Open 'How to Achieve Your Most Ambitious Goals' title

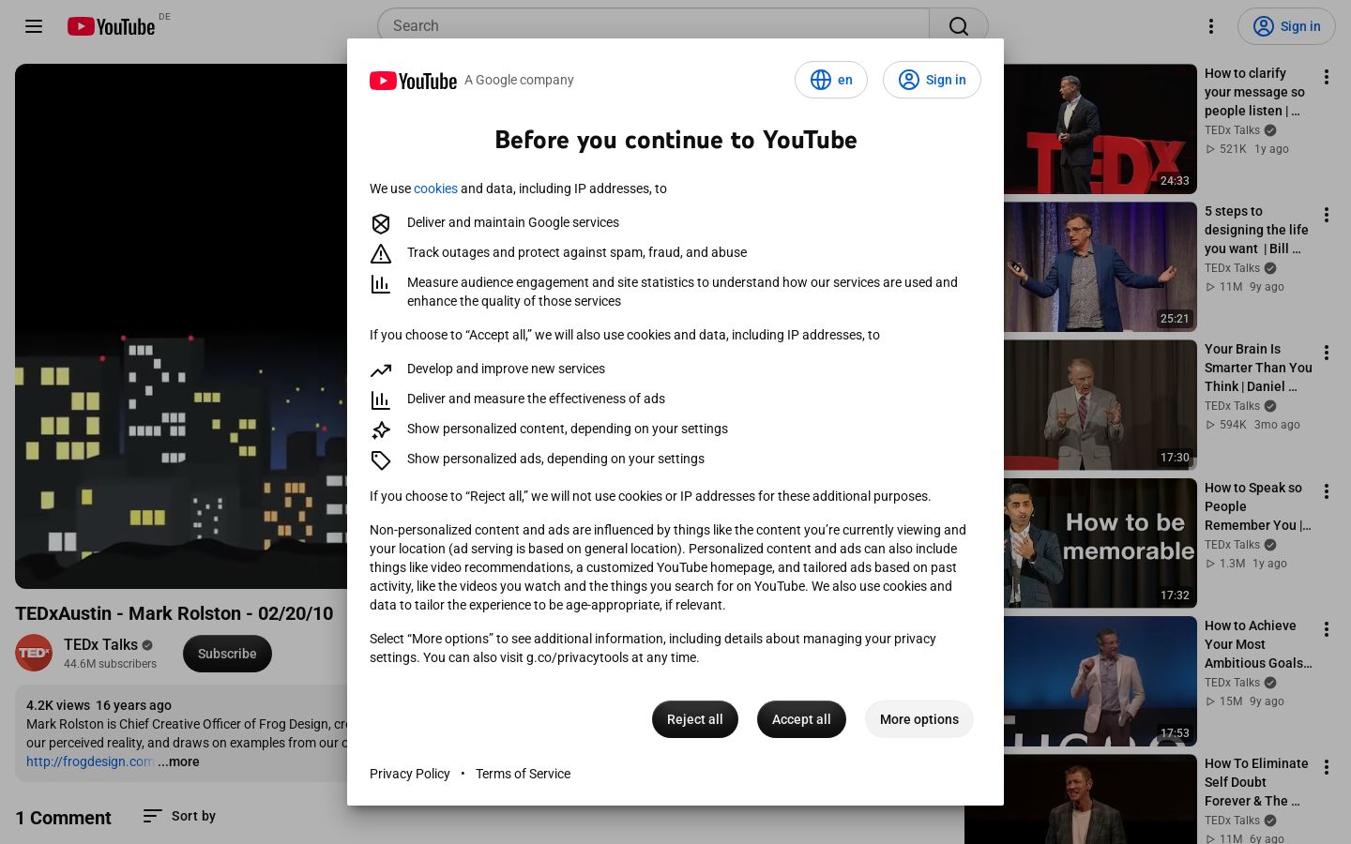[x=1258, y=644]
